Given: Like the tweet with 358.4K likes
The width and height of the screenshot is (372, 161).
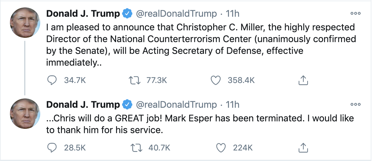Looking at the screenshot, I should (x=215, y=80).
